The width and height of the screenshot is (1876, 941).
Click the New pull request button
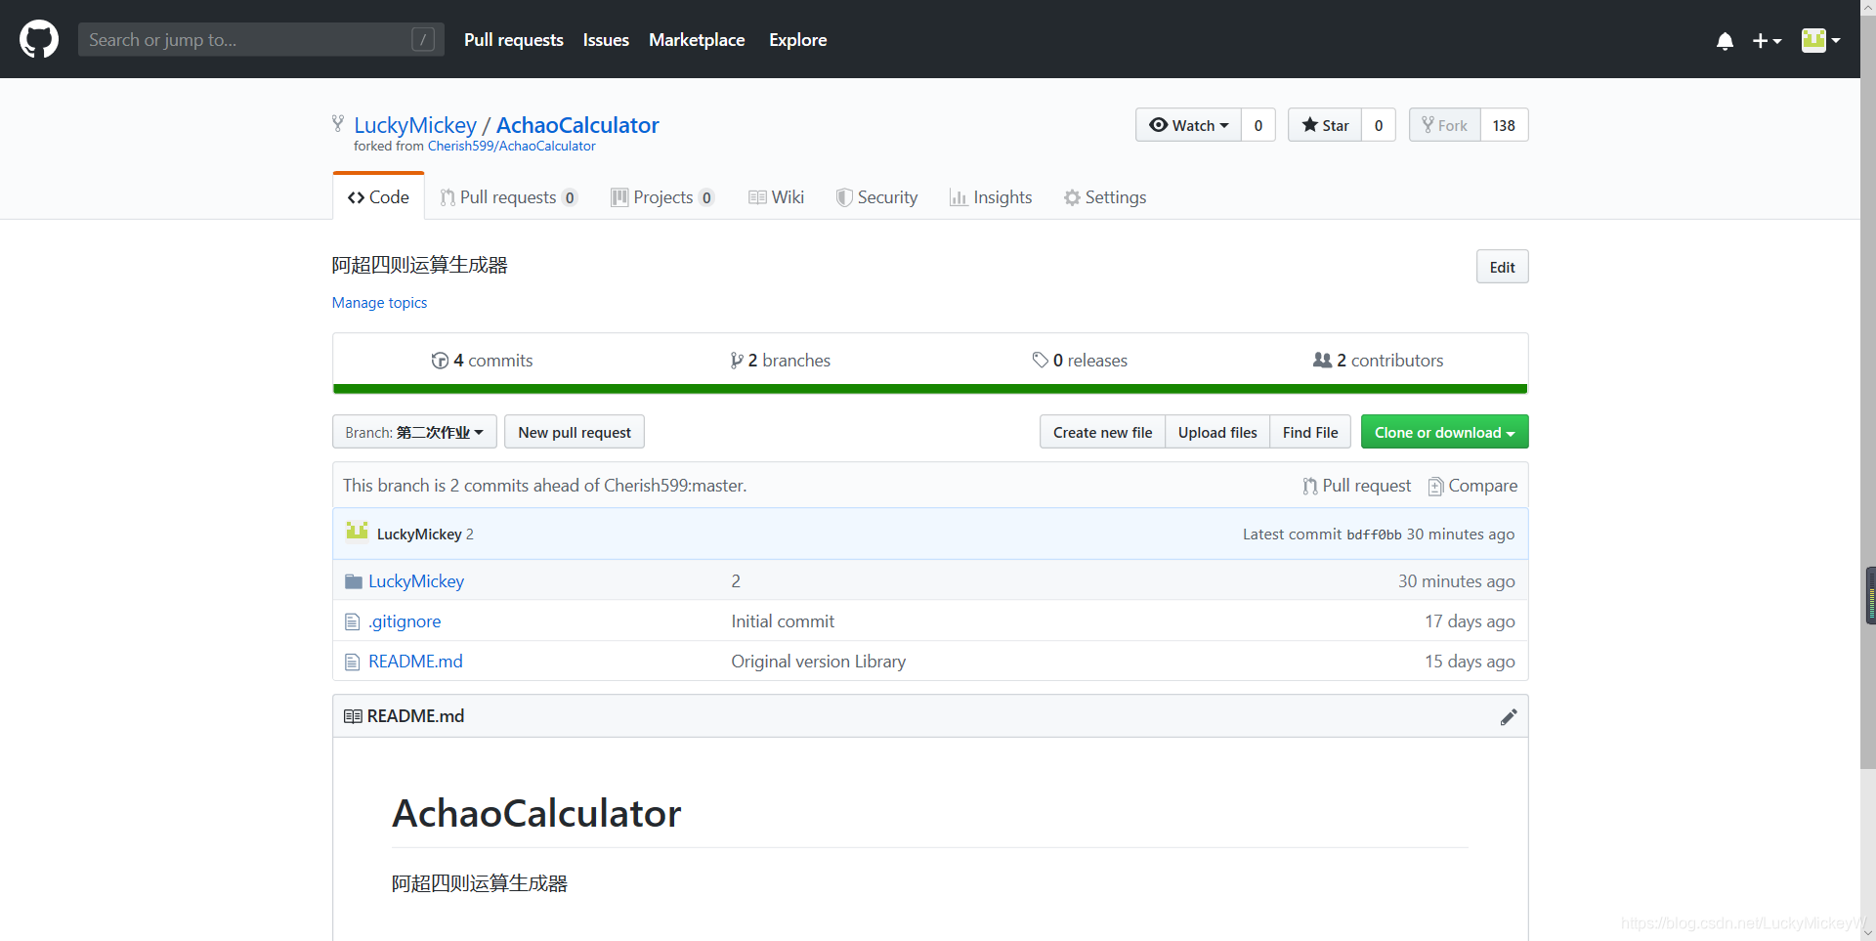pyautogui.click(x=575, y=432)
